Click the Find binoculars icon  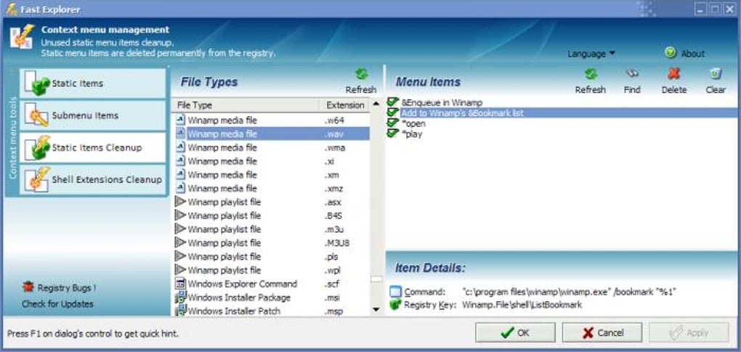(632, 73)
